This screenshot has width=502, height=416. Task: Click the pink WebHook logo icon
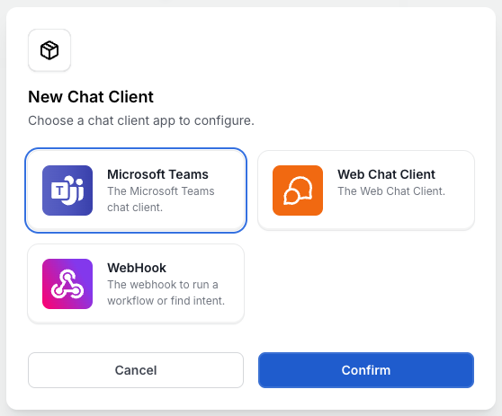[x=67, y=284]
